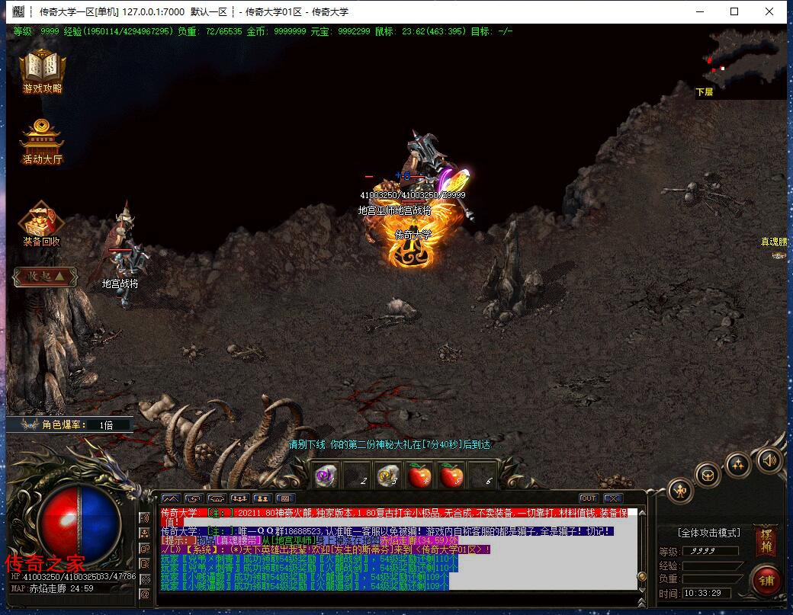Open the character warrior round icon
793x615 pixels.
(680, 490)
